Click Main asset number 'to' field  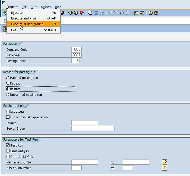[136, 162]
